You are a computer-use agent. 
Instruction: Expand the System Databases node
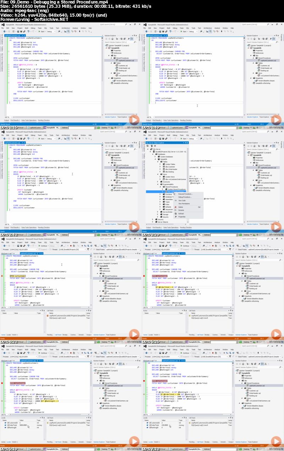155,156
